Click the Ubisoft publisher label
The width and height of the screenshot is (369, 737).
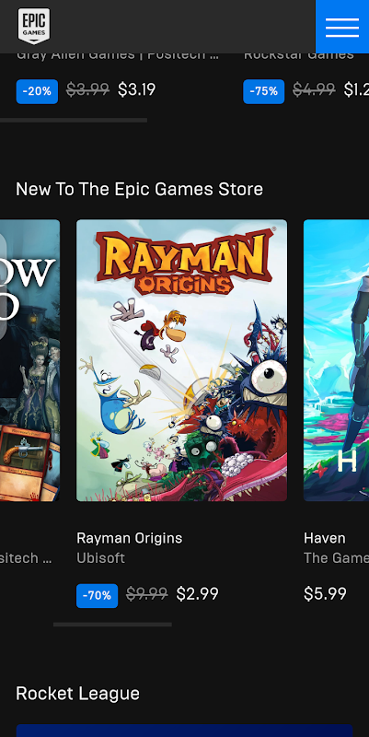tap(100, 558)
